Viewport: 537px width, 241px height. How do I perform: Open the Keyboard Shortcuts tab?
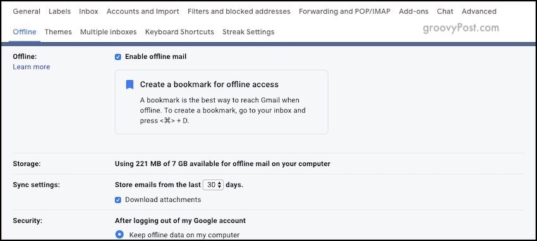(x=179, y=32)
